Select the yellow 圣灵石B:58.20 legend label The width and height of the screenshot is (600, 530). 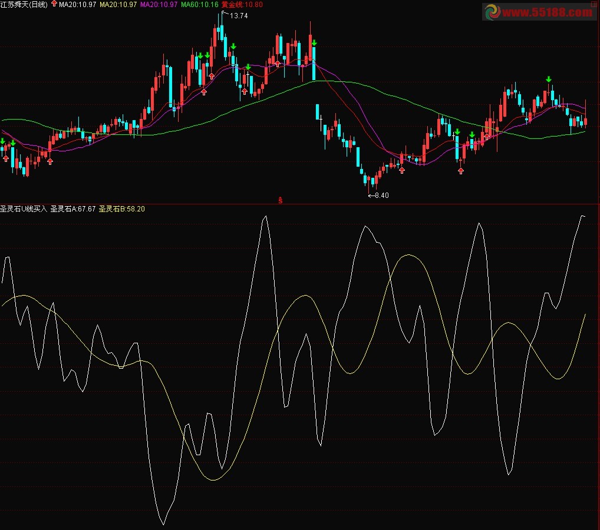click(x=122, y=209)
